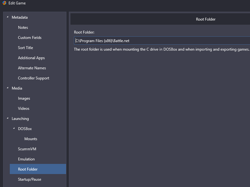The height and width of the screenshot is (187, 250).
Task: Open the Notes page
Action: [23, 28]
